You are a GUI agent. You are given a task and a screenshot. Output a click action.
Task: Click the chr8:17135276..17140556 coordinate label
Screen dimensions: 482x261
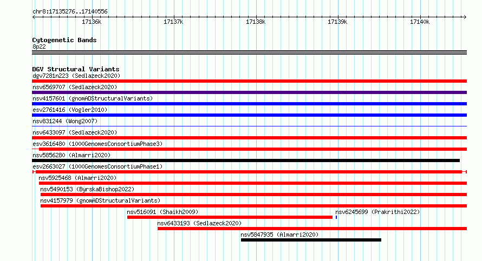(x=70, y=12)
